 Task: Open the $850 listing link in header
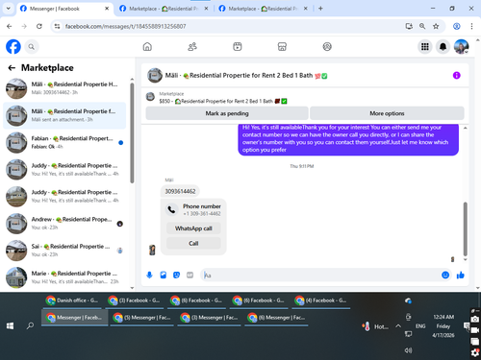(223, 101)
